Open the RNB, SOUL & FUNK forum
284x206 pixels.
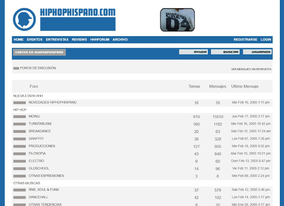(44, 190)
